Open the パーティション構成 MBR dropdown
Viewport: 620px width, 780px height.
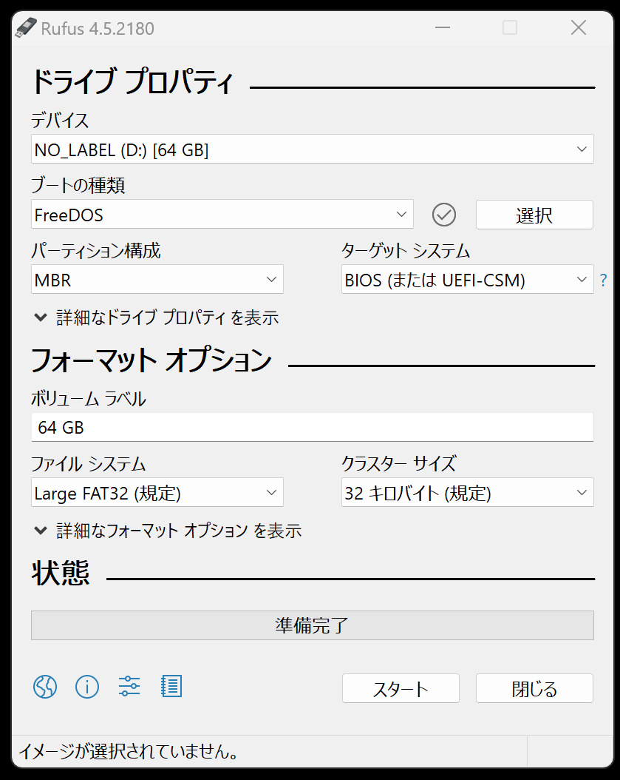pyautogui.click(x=157, y=280)
